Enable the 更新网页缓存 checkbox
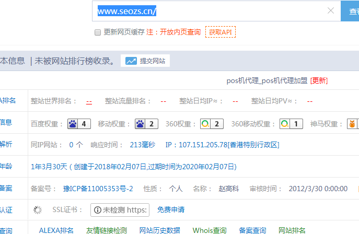The image size is (359, 234). pos(98,32)
